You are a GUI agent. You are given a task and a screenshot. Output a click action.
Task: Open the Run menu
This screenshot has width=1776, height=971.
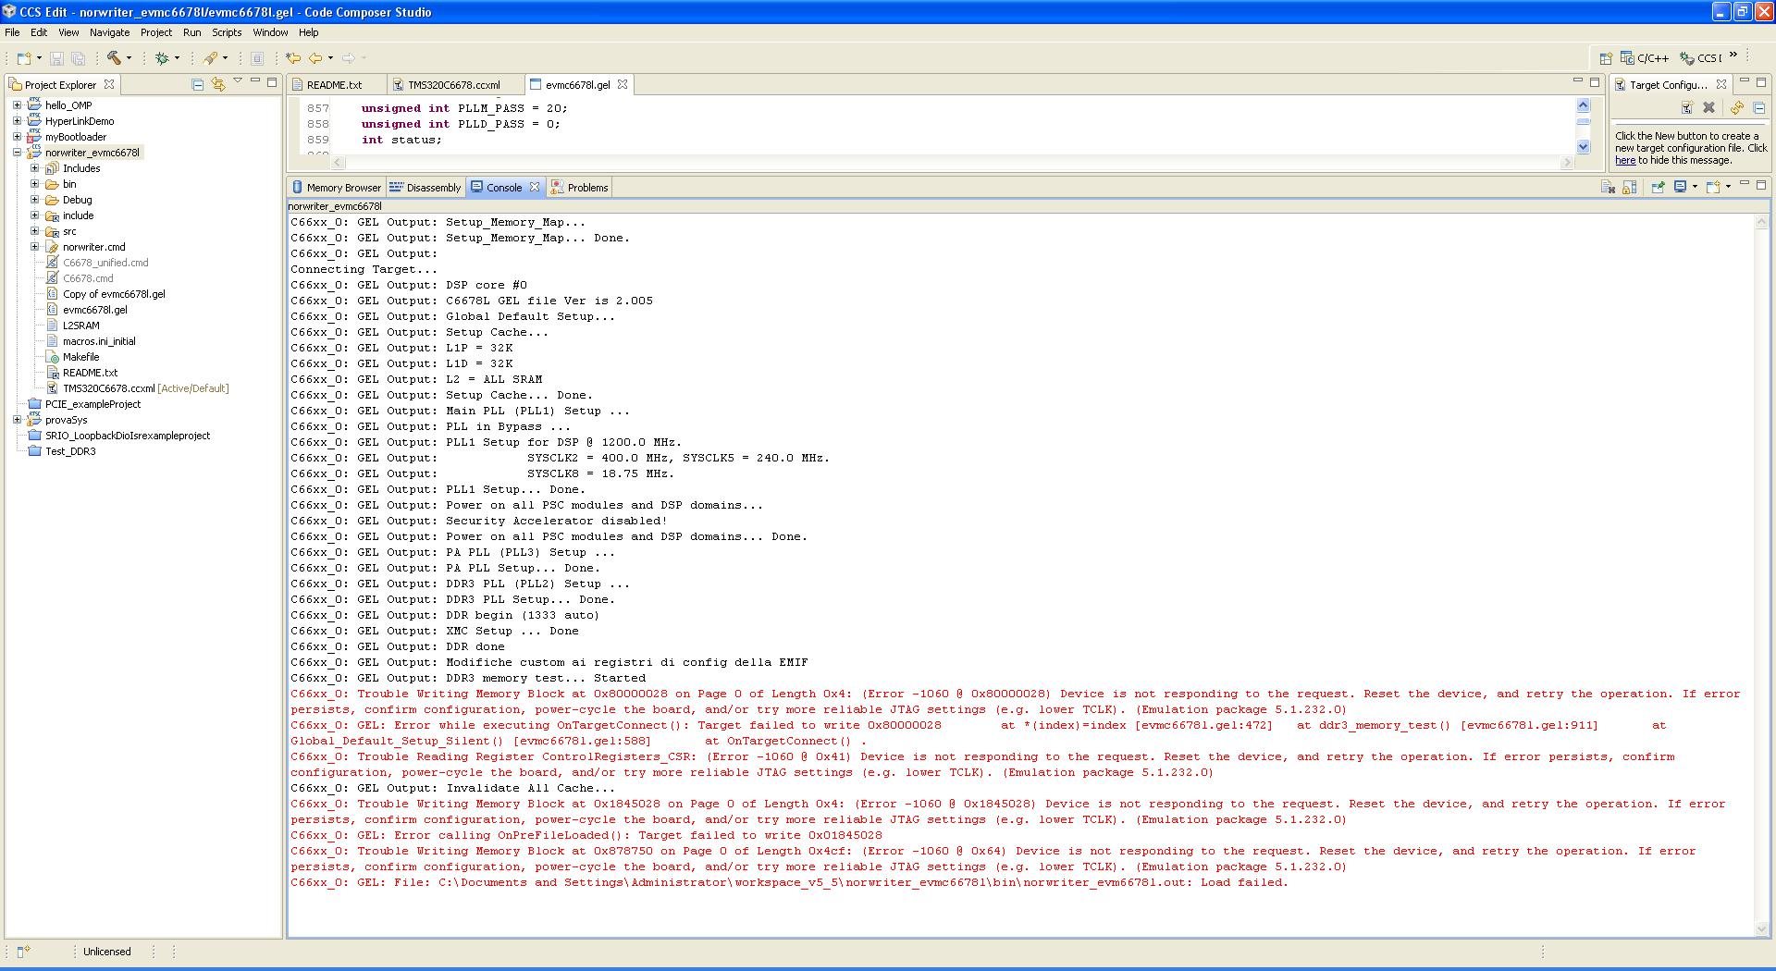(x=191, y=32)
